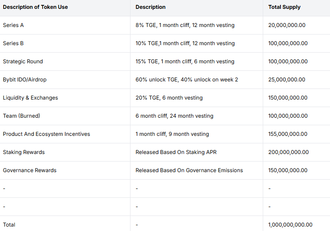Click the 155,000,000.00 supply value
Screen dimensions: 330x231
(x=288, y=134)
